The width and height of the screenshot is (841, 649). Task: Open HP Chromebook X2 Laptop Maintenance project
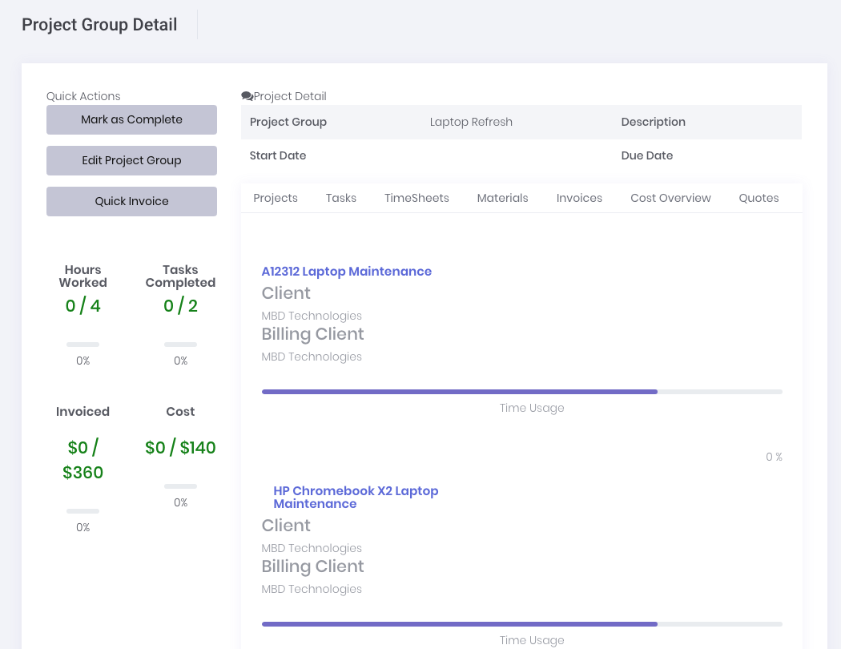tap(356, 497)
